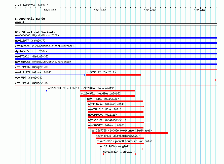The height and width of the screenshot is (164, 224).
Task: Click the thin red span of esv2719639
Action: coord(121,149)
